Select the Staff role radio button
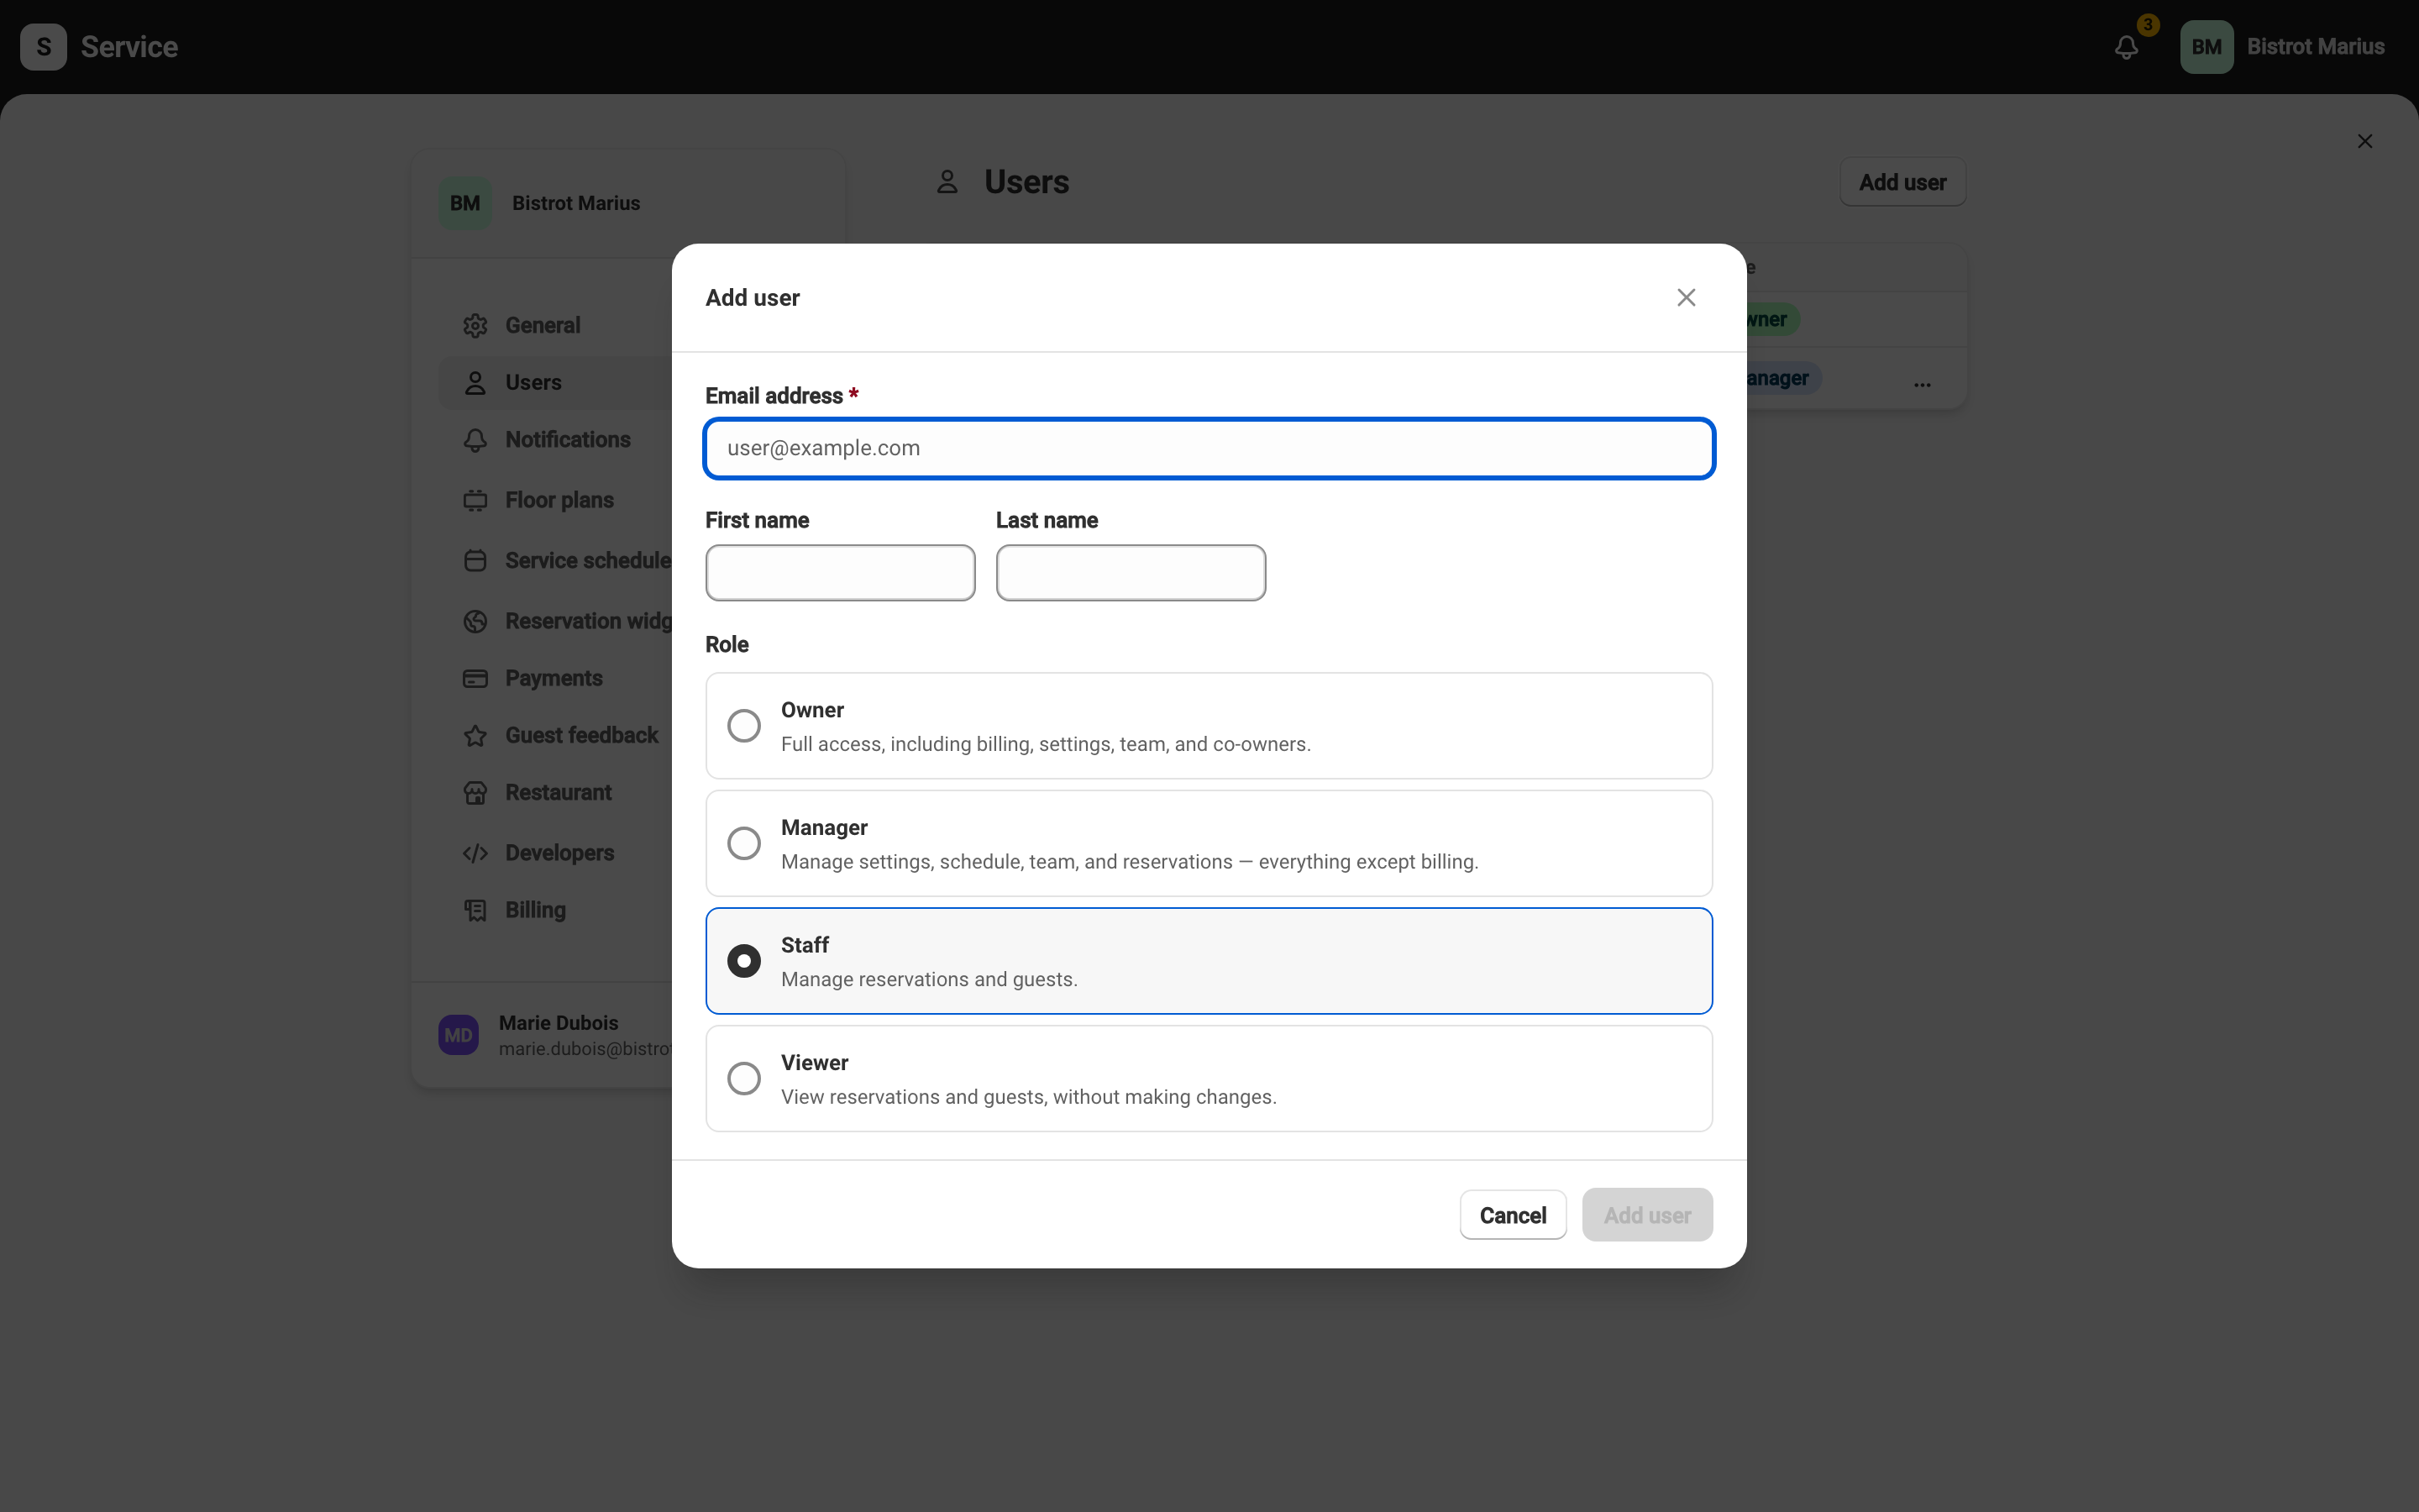The image size is (2419, 1512). [x=743, y=961]
